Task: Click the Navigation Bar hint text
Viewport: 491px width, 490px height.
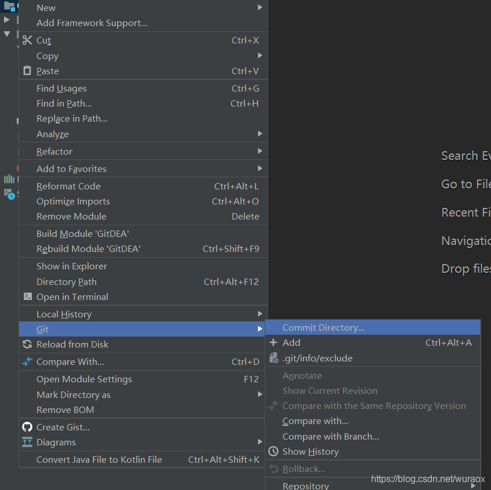Action: (x=466, y=241)
